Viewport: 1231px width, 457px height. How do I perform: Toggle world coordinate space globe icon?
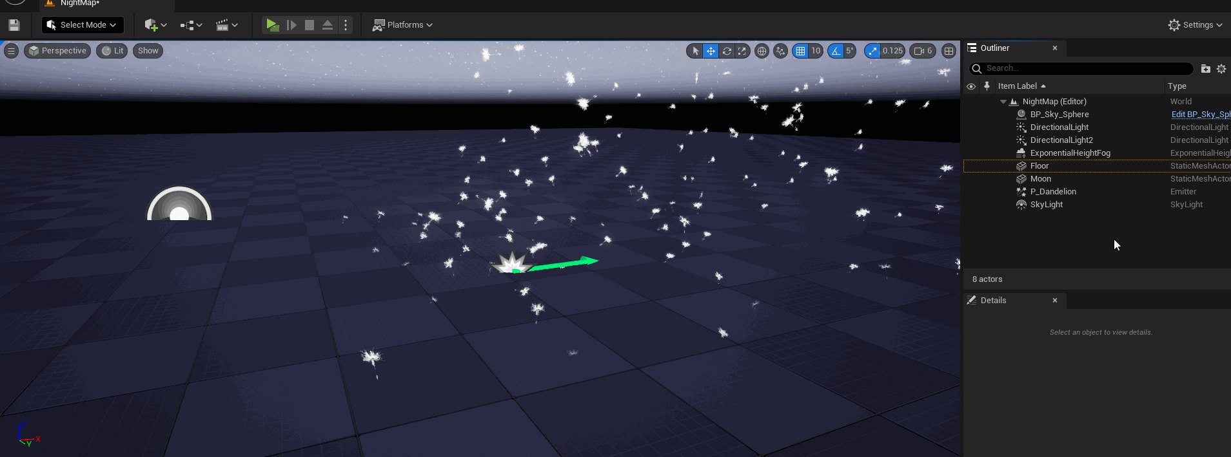point(762,51)
